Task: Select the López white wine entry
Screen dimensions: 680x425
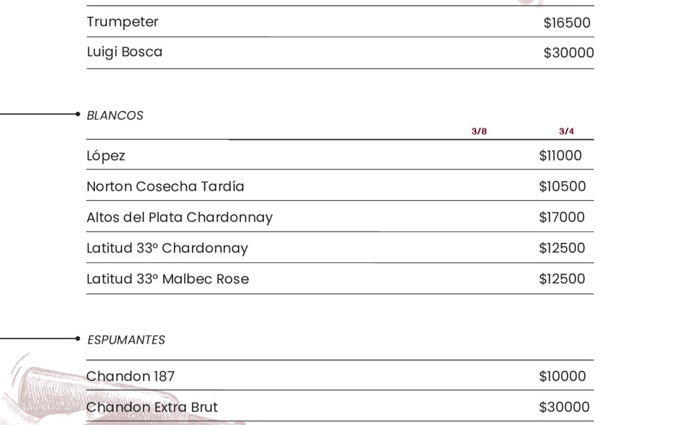Action: pyautogui.click(x=106, y=156)
